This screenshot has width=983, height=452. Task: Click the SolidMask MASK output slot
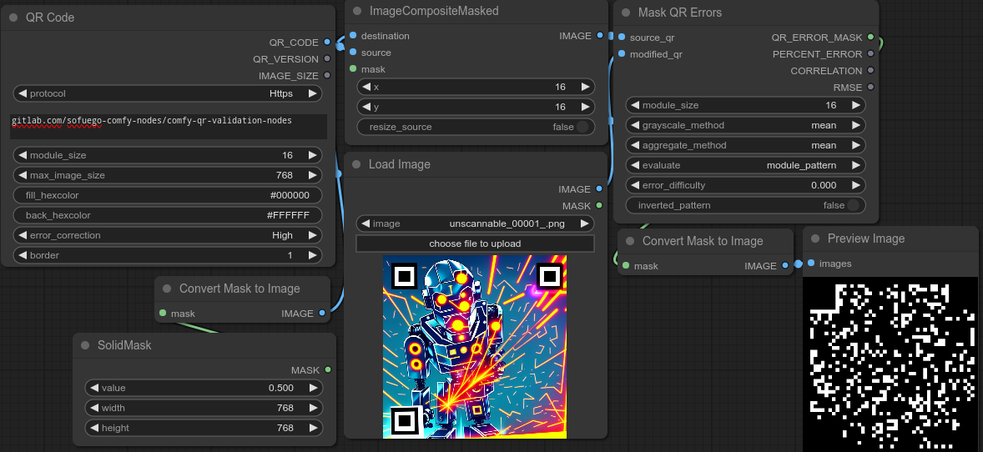[x=328, y=370]
